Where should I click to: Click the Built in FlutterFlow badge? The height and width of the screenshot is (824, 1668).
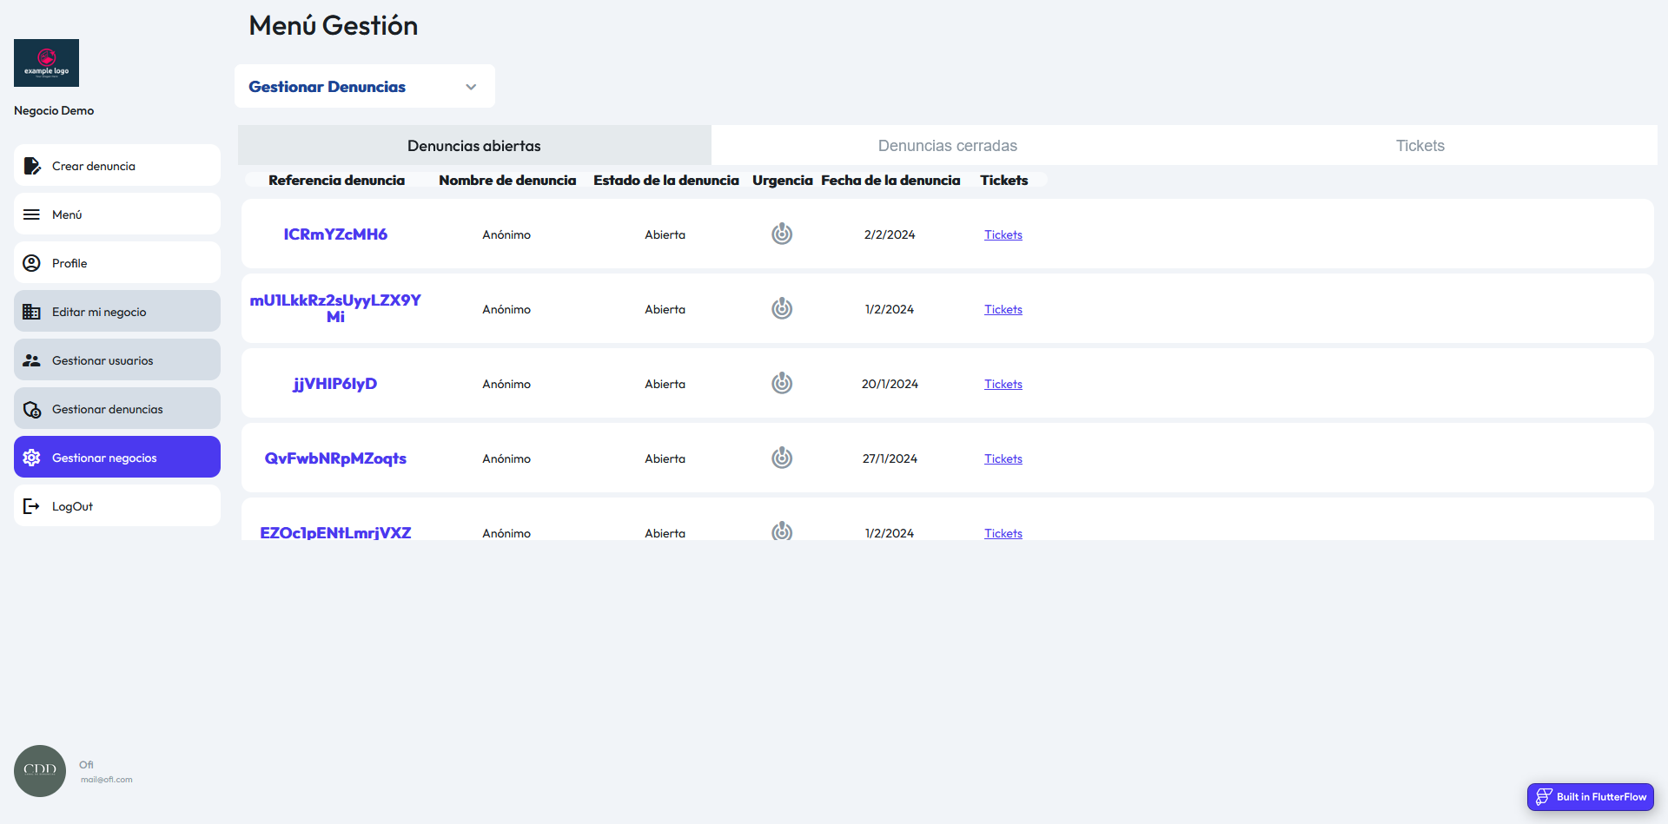1590,796
